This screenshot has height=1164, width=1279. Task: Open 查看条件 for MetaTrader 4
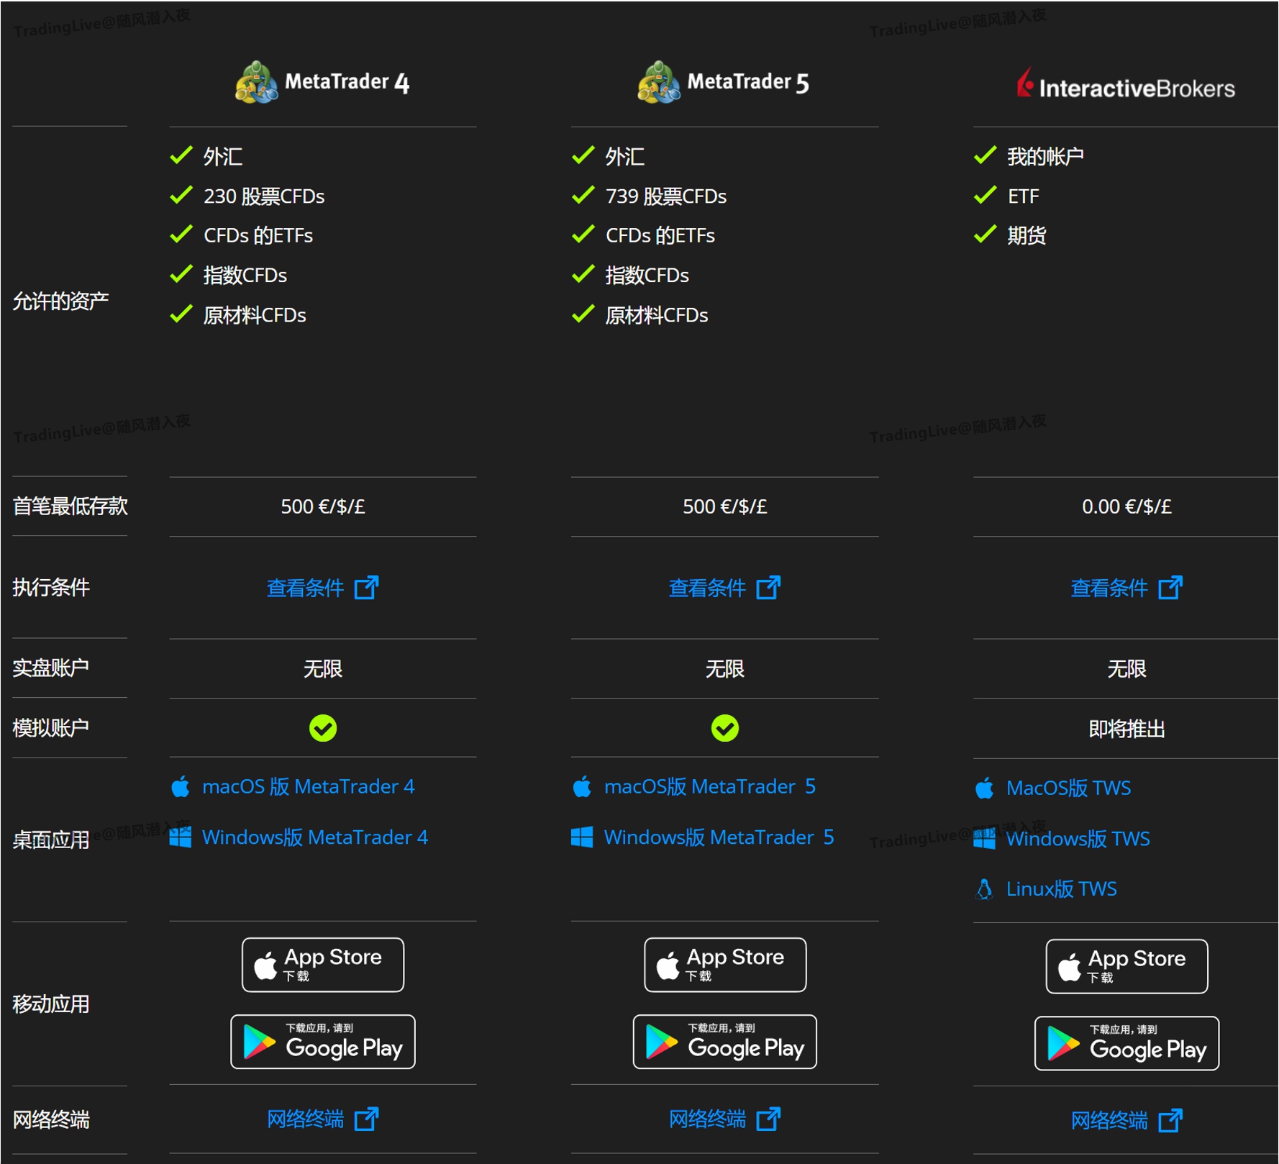[x=306, y=588]
